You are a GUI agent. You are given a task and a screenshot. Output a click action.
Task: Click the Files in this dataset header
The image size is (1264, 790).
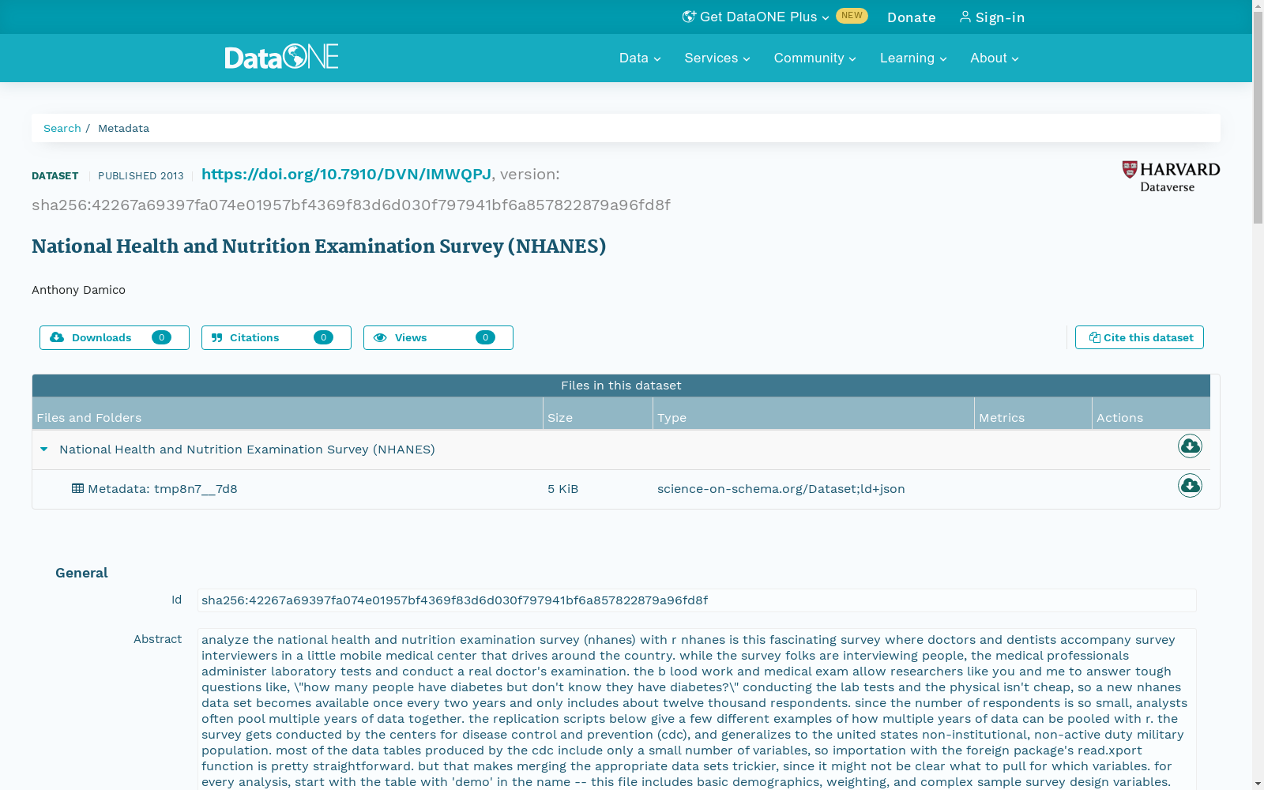coord(621,386)
